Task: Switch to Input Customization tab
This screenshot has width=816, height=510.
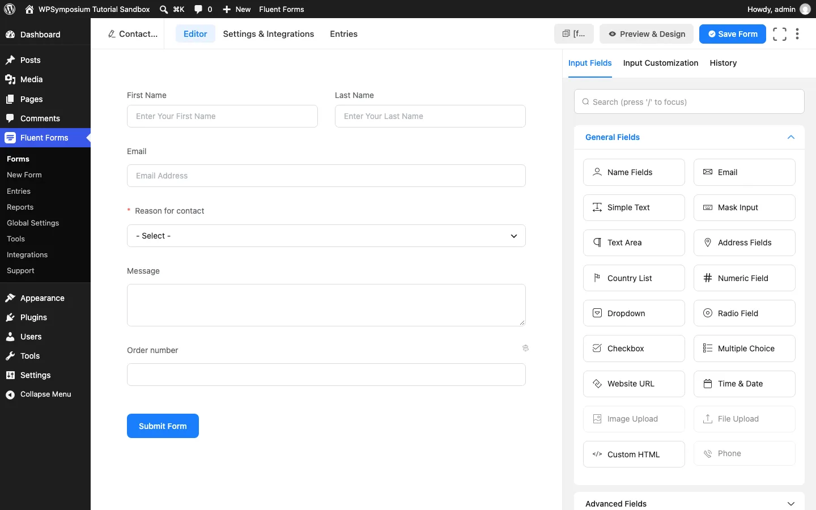Action: click(x=660, y=63)
